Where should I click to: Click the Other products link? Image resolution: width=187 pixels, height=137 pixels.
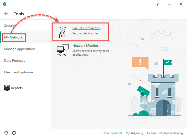coord(112,133)
